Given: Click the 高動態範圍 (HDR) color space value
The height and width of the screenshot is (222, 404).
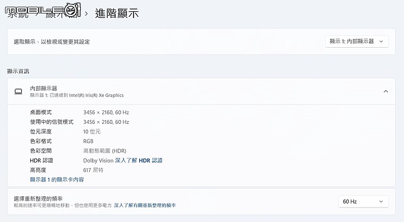Looking at the screenshot, I should point(104,151).
